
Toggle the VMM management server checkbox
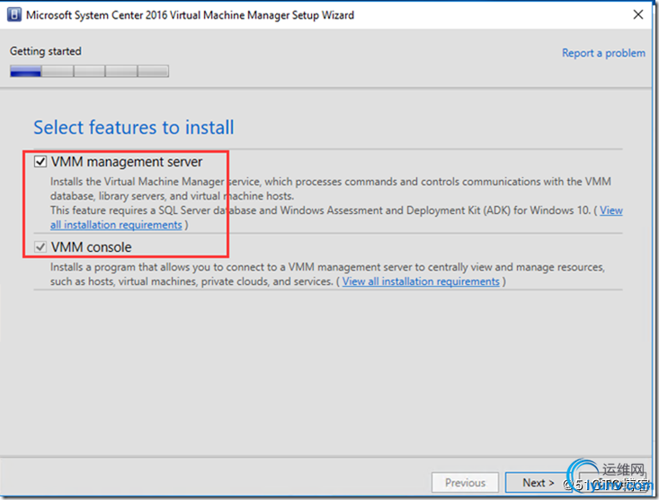[40, 163]
